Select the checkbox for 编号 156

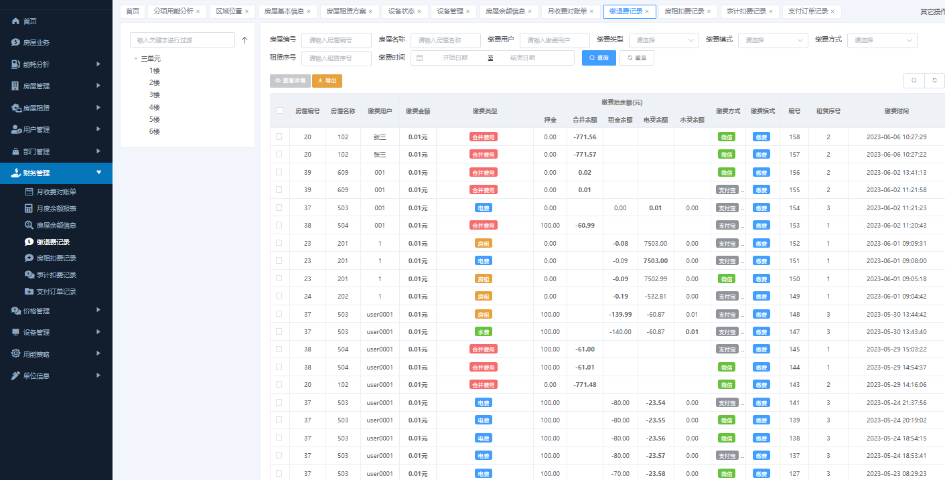click(x=279, y=172)
